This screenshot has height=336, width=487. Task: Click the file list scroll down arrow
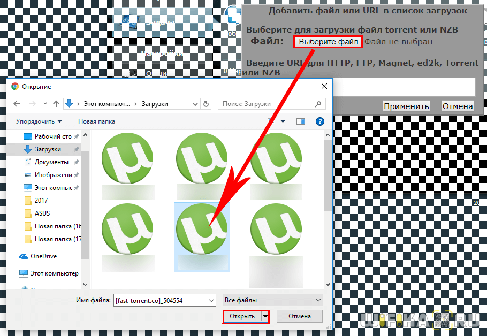click(x=328, y=284)
